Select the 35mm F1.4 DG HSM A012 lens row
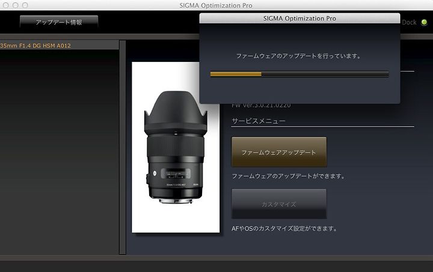Image resolution: width=433 pixels, height=272 pixels. tap(60, 46)
